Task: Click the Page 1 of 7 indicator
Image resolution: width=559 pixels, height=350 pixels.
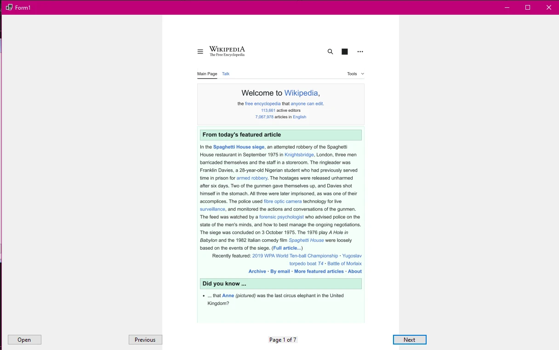Action: coord(283,339)
